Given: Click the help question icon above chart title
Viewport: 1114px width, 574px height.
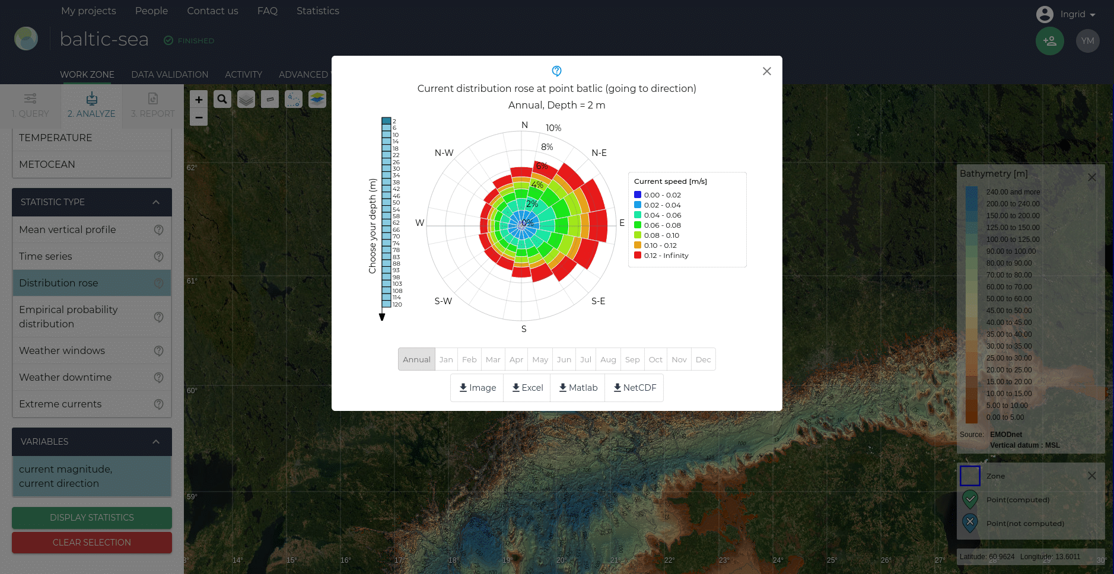Looking at the screenshot, I should click(x=556, y=71).
